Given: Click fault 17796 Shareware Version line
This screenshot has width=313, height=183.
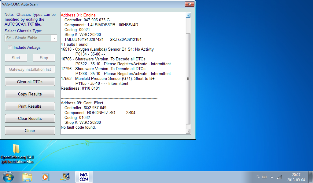Looking at the screenshot, I should [x=103, y=69].
